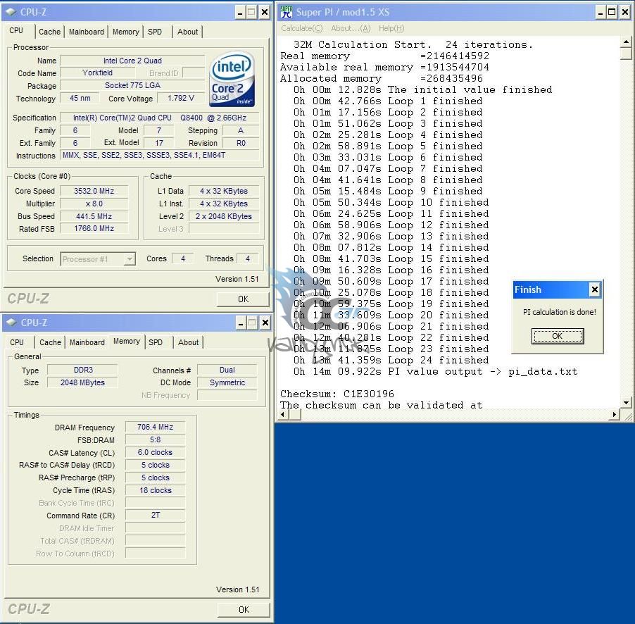Click the memory Type value DDR3
The height and width of the screenshot is (624, 635).
pyautogui.click(x=82, y=370)
